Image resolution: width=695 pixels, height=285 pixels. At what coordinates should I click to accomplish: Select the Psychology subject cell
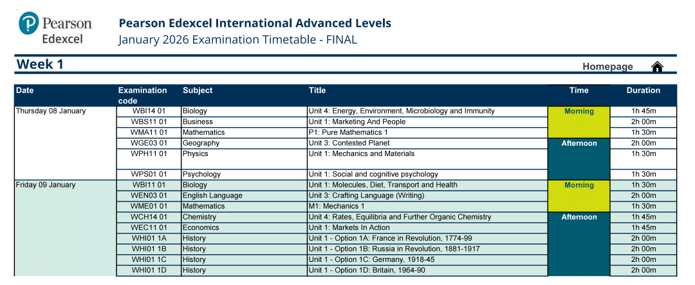click(x=201, y=174)
